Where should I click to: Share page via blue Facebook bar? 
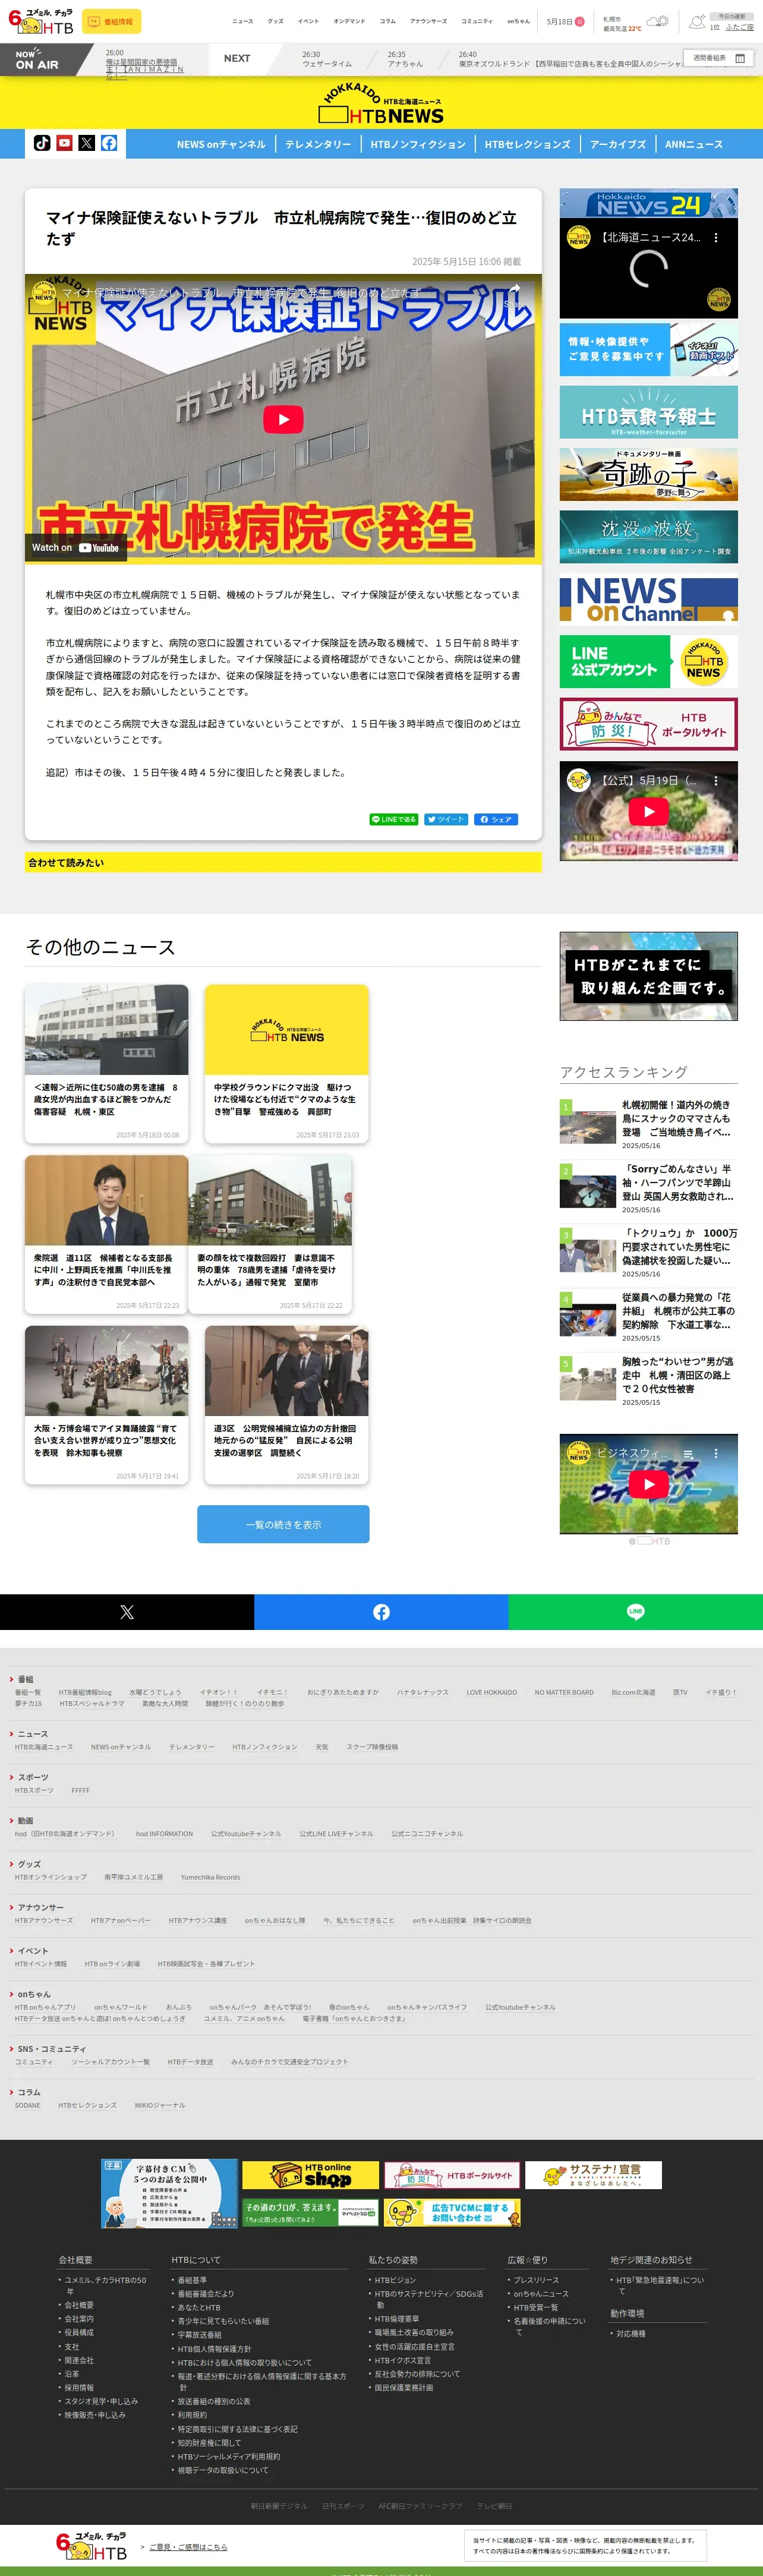pos(381,1612)
